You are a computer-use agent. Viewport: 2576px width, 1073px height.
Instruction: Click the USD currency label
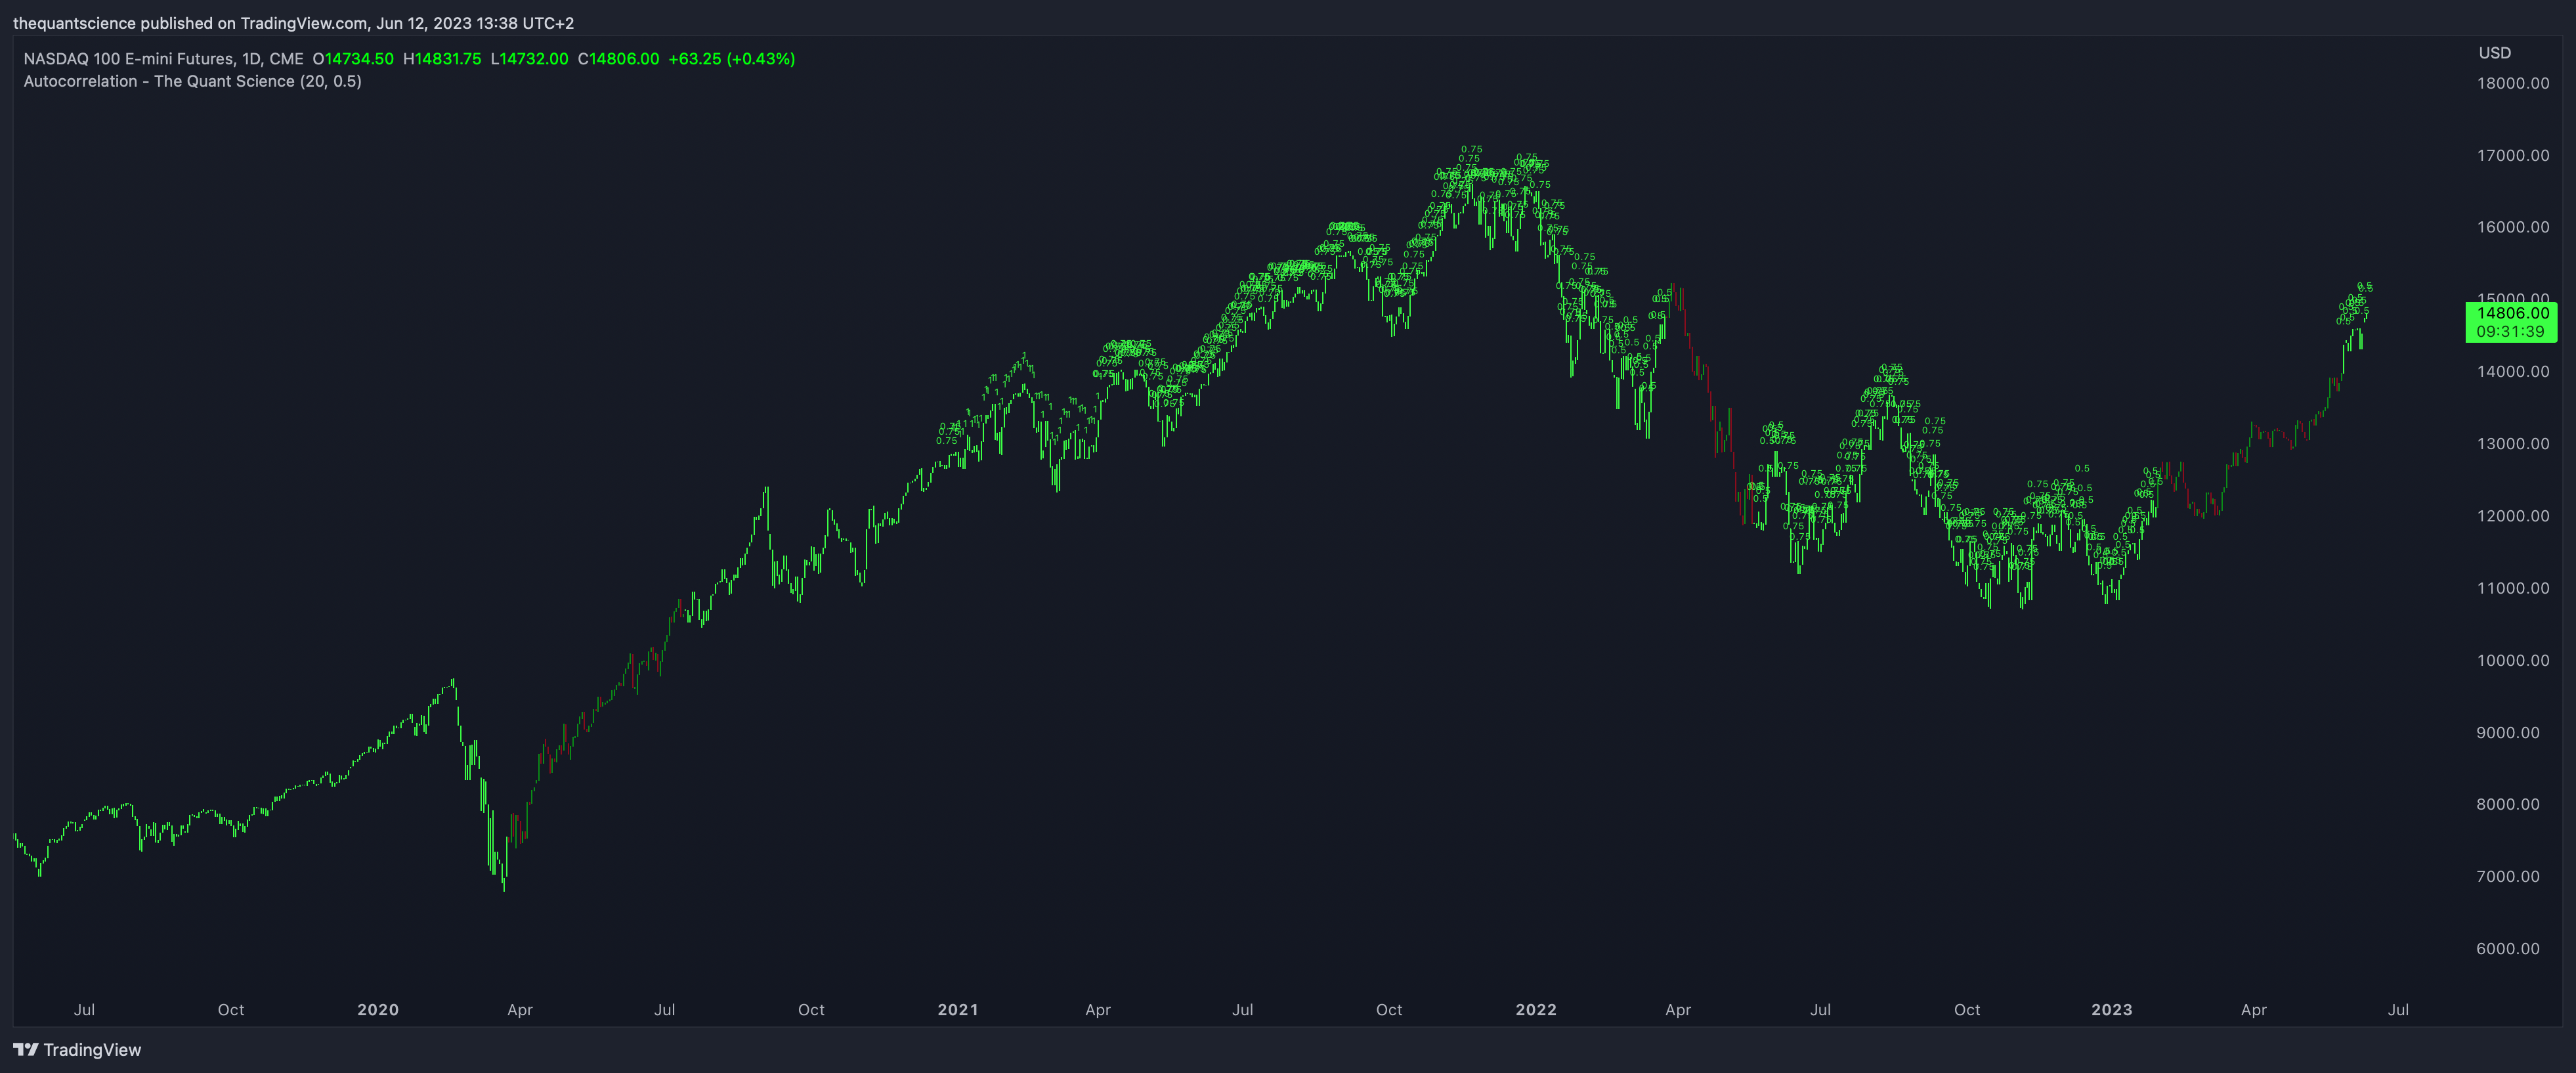(2494, 53)
